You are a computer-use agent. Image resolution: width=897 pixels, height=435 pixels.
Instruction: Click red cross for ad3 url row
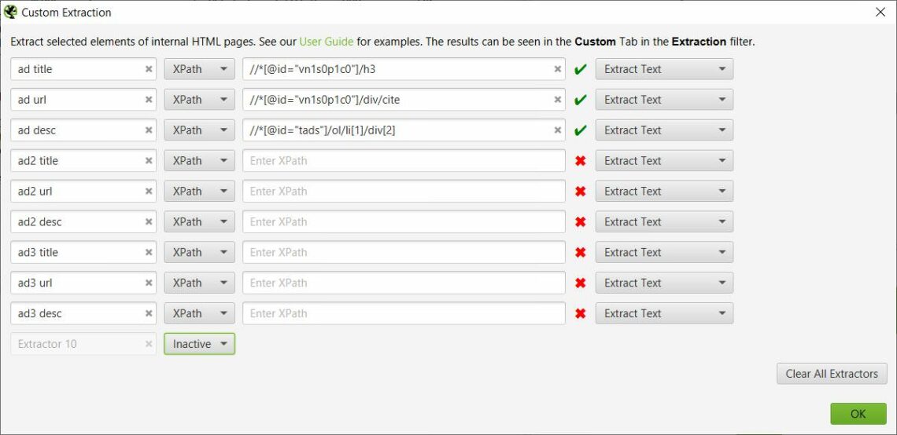click(580, 283)
